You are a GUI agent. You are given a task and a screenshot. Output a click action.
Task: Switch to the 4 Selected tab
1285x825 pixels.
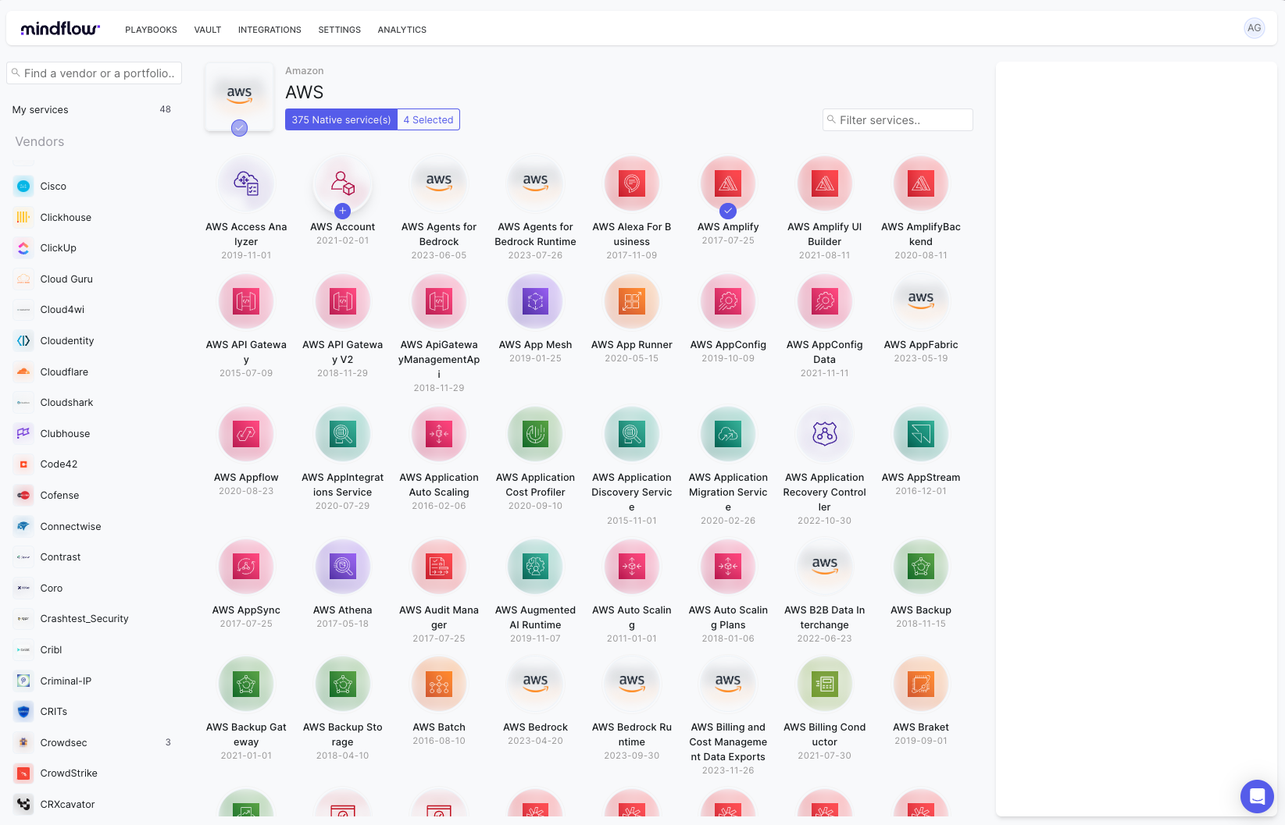click(428, 119)
